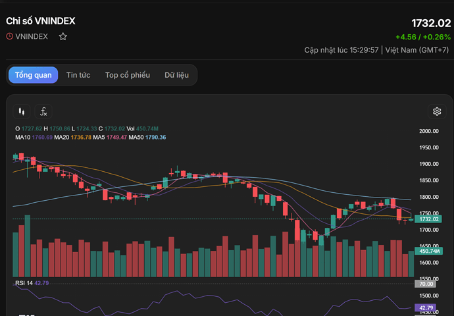Open the Top cổ phiếu tab
The height and width of the screenshot is (316, 454).
click(128, 75)
